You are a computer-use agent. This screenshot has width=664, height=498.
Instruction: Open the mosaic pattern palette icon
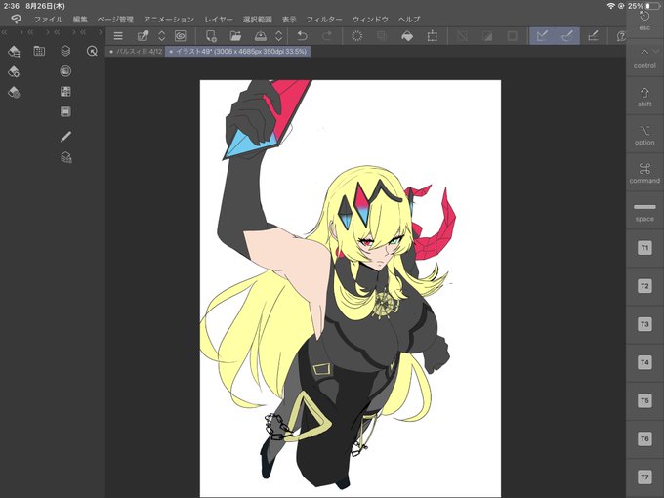[65, 92]
